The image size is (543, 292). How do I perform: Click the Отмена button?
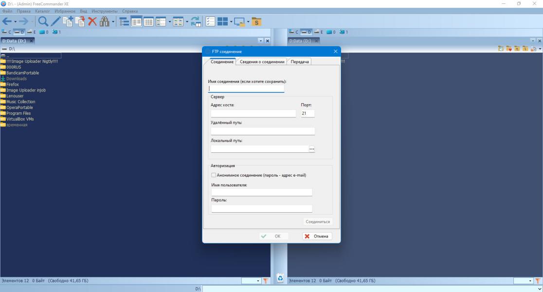tap(317, 236)
